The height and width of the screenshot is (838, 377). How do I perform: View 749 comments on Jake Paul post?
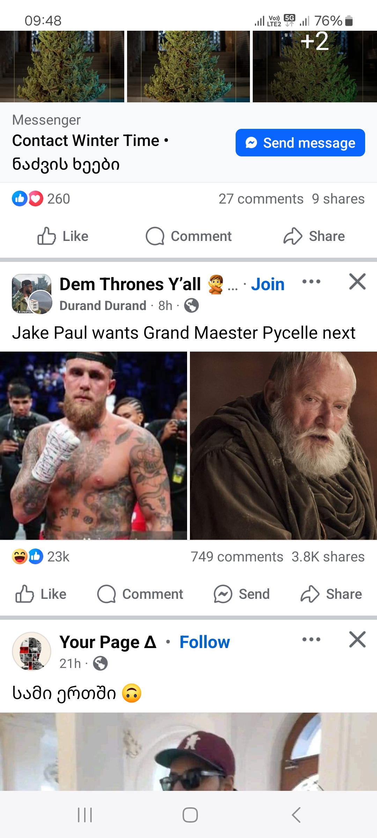[x=237, y=557]
